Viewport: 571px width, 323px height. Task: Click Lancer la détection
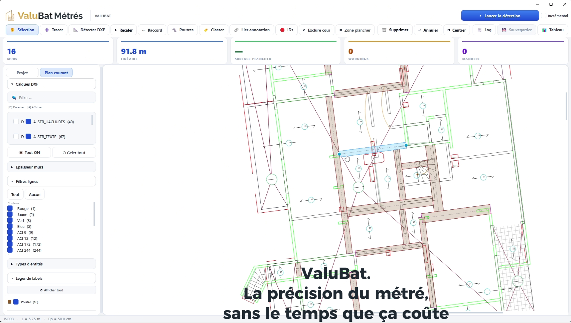(x=500, y=16)
